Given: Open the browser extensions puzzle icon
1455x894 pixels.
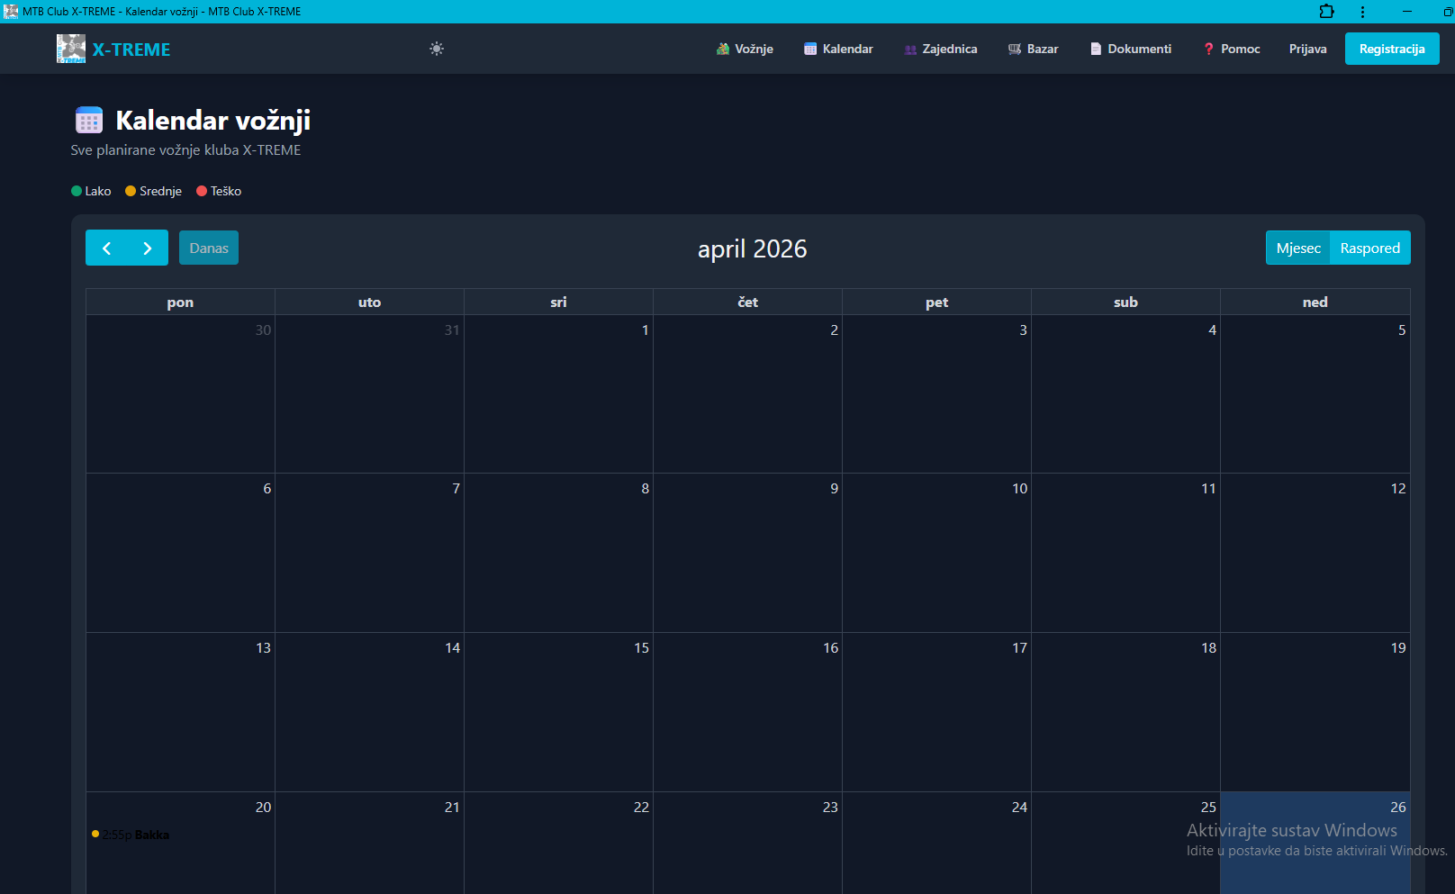Looking at the screenshot, I should (1326, 12).
